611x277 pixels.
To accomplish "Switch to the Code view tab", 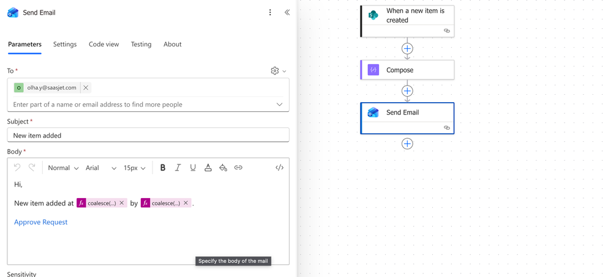I will 103,45.
